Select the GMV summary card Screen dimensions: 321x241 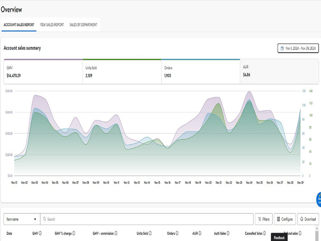pyautogui.click(x=43, y=72)
